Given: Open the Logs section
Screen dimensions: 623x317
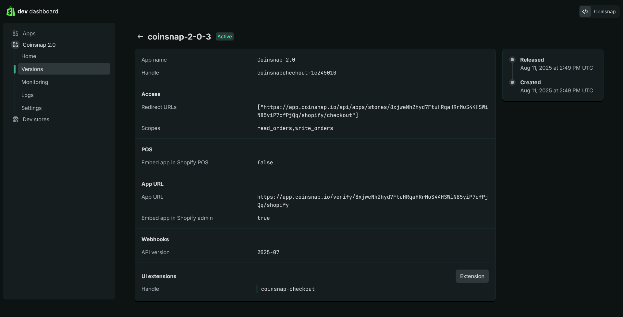Looking at the screenshot, I should tap(27, 95).
